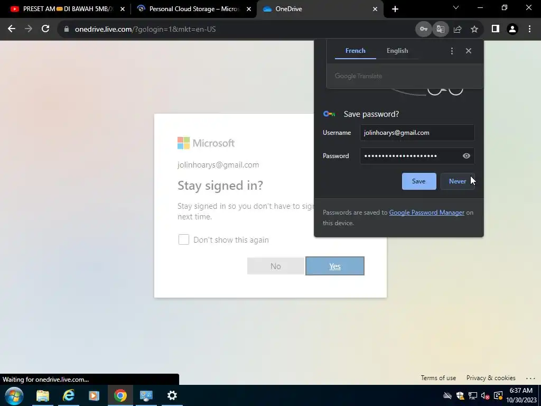541x406 pixels.
Task: Open the remote desktop taskbar icon
Action: coord(146,395)
